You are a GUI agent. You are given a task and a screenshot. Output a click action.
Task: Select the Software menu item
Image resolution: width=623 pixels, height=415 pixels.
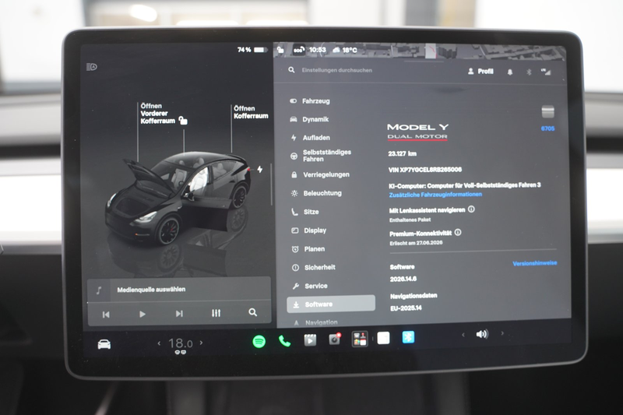330,304
